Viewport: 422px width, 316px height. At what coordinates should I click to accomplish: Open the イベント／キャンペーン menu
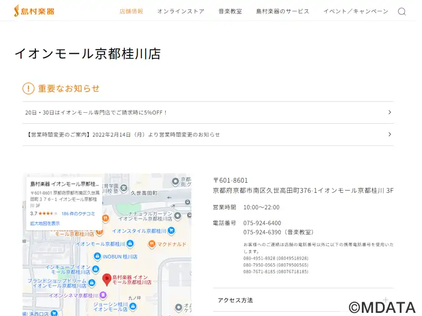click(356, 12)
